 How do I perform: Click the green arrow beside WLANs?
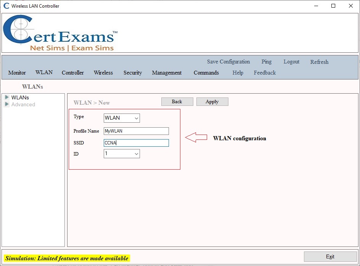click(x=7, y=97)
